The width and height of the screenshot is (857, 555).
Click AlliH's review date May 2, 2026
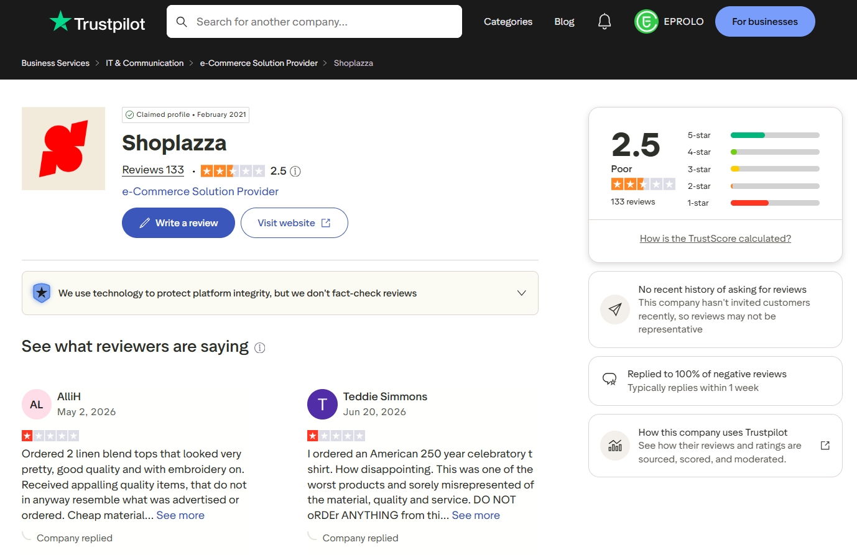tap(86, 412)
